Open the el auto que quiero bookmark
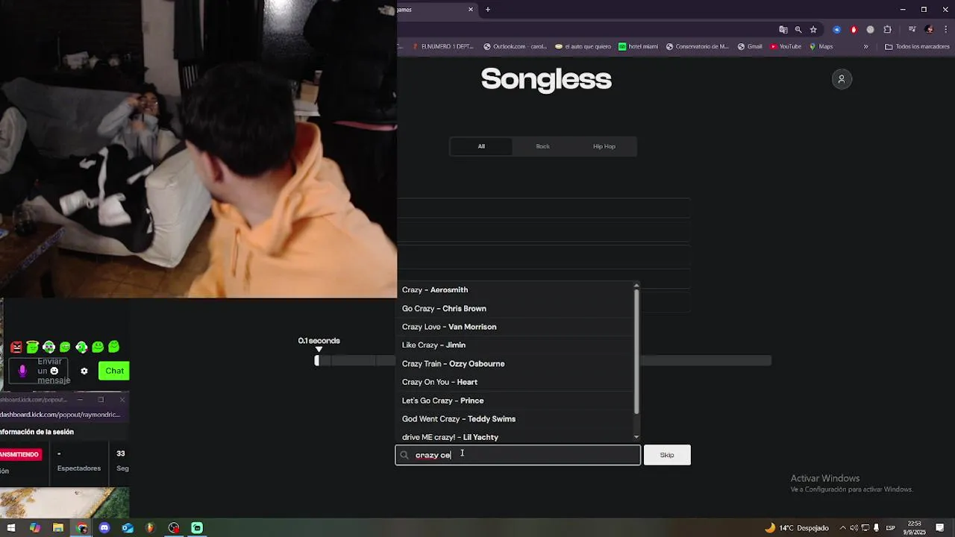The image size is (955, 537). (x=583, y=46)
